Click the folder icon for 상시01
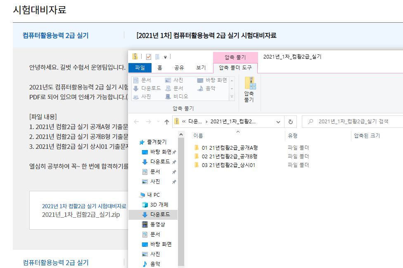This screenshot has width=403, height=268. point(197,165)
